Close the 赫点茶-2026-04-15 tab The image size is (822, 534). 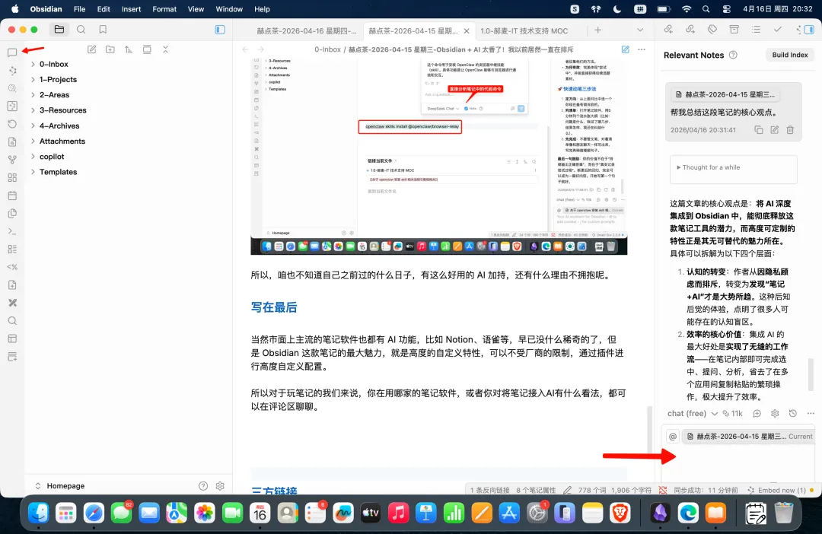[x=467, y=31]
